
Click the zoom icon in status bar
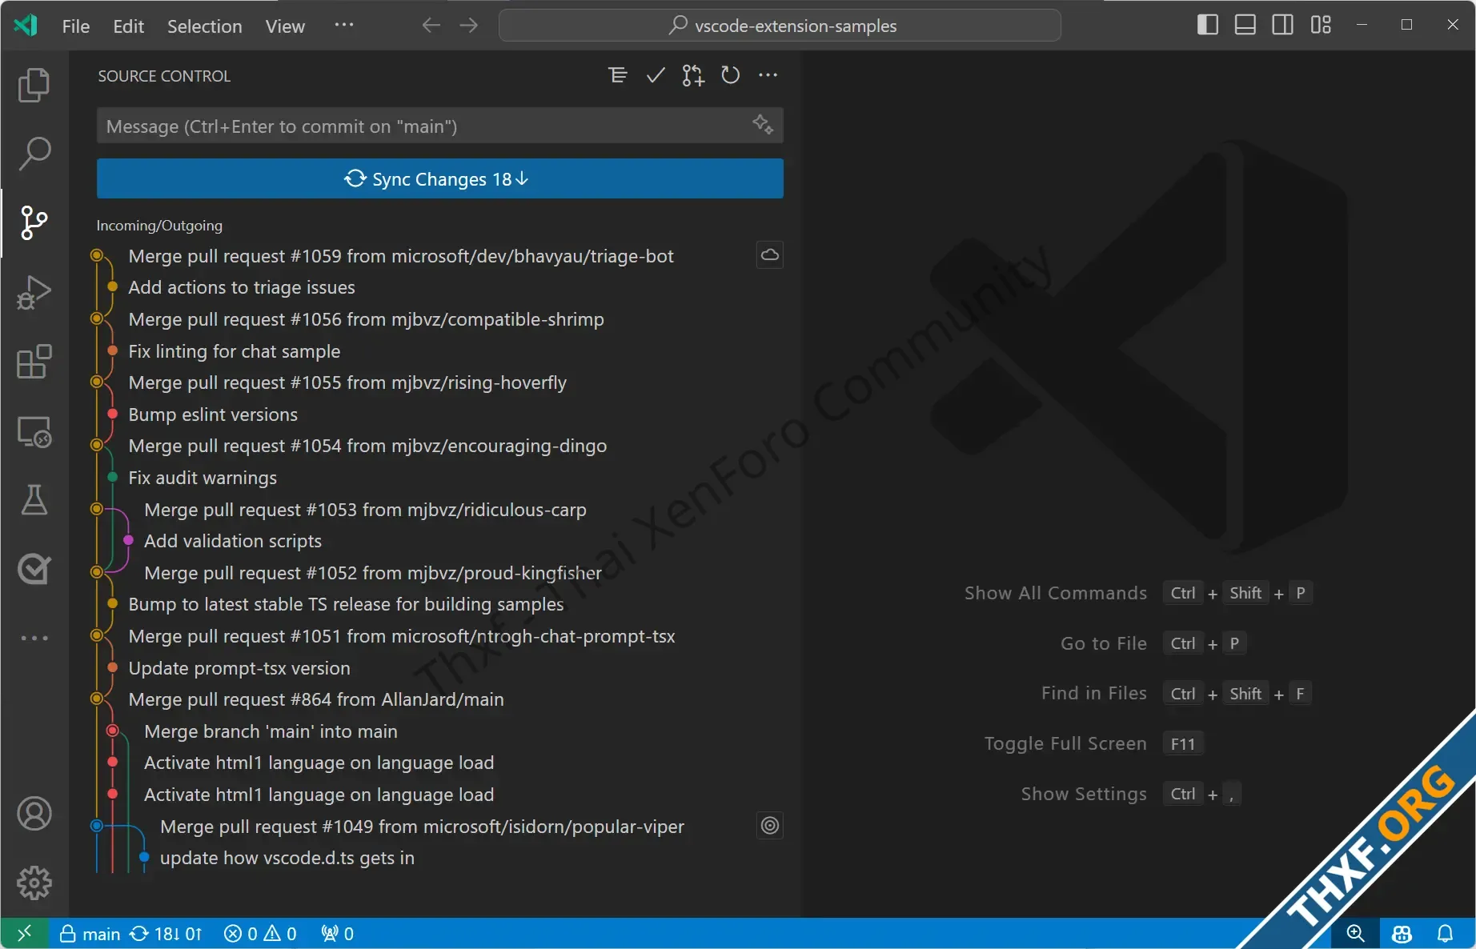coord(1354,933)
